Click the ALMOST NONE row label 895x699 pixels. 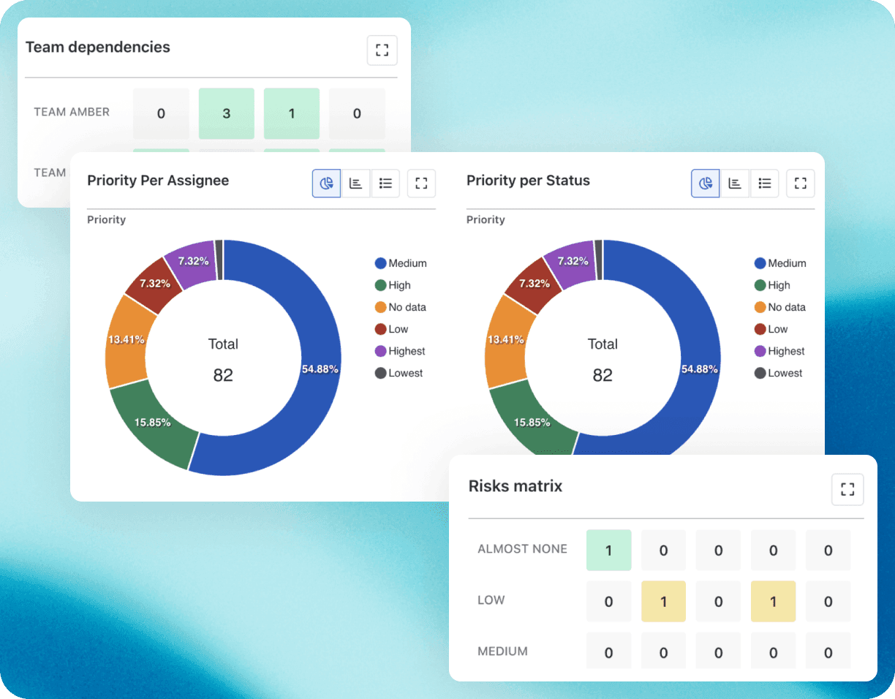[x=522, y=548]
